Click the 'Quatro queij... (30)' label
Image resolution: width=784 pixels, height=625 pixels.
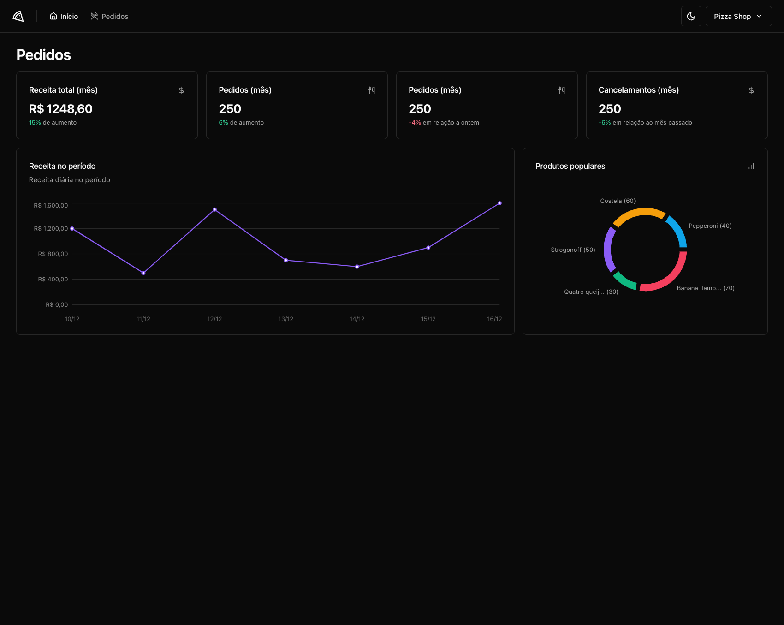591,292
